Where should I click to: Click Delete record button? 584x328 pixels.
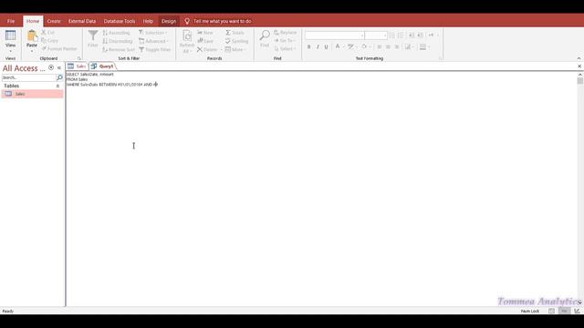[207, 49]
